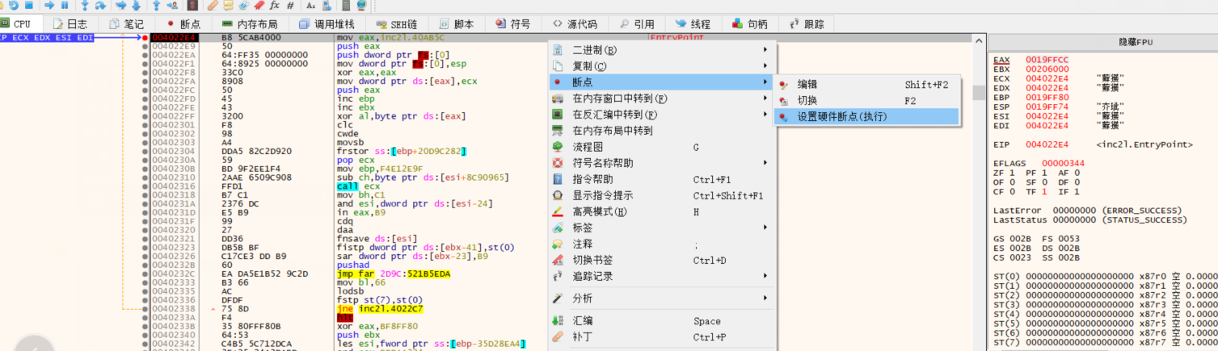This screenshot has height=351, width=1218.
Task: Choose 设置硬件断点(执行) in the submenu
Action: tap(866, 116)
